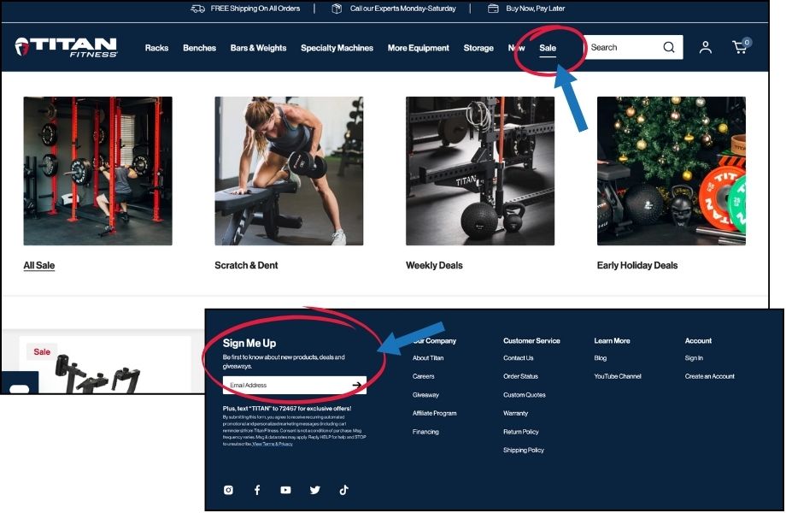The height and width of the screenshot is (513, 786).
Task: Click the Titan Fitness logo
Action: point(66,47)
